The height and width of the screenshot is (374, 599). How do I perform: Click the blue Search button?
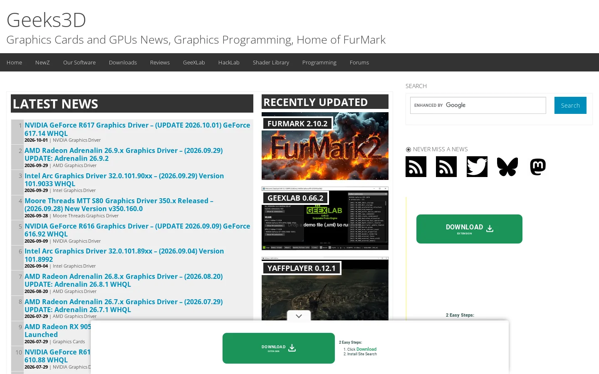click(570, 105)
